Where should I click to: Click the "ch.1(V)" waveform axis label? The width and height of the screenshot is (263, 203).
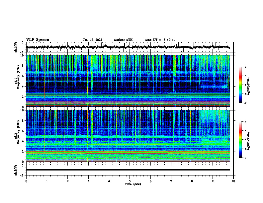click(16, 47)
